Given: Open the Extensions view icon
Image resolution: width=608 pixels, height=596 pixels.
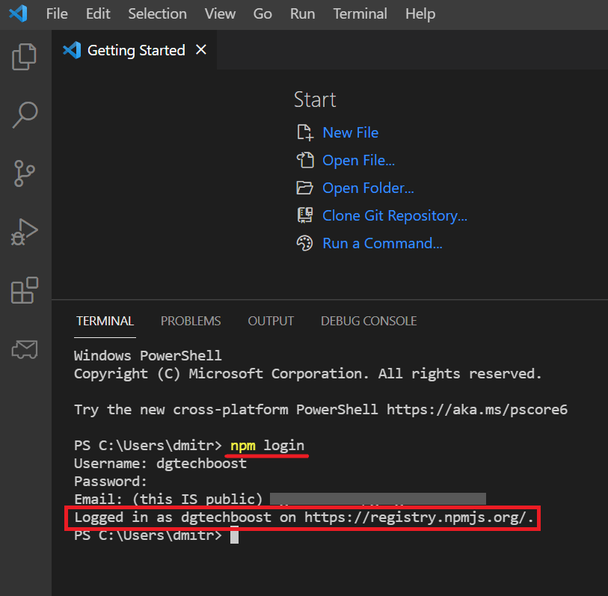Looking at the screenshot, I should coord(25,290).
